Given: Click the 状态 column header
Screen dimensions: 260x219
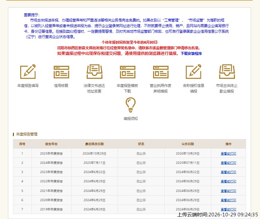Looking at the screenshot, I should click(141, 144).
